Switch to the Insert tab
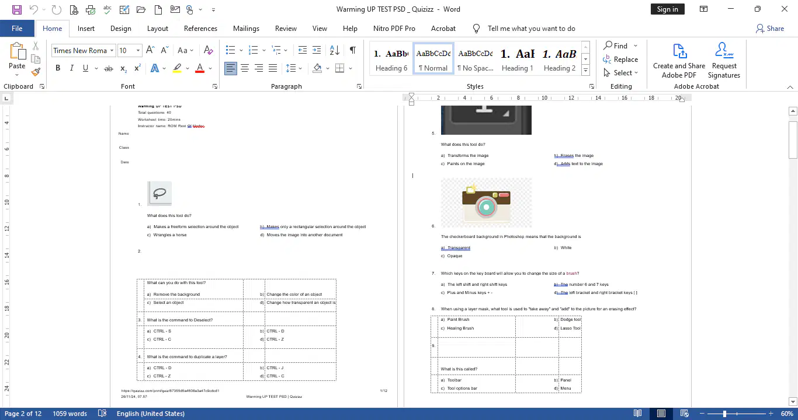798x420 pixels. click(x=86, y=28)
